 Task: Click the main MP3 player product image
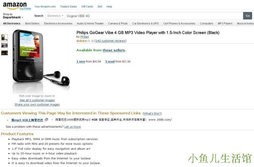coord(41,61)
